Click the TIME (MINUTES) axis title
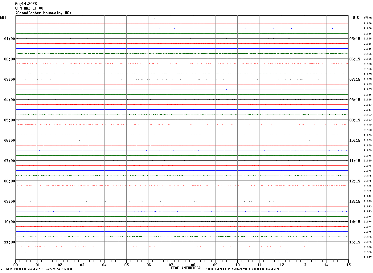 tap(186, 268)
